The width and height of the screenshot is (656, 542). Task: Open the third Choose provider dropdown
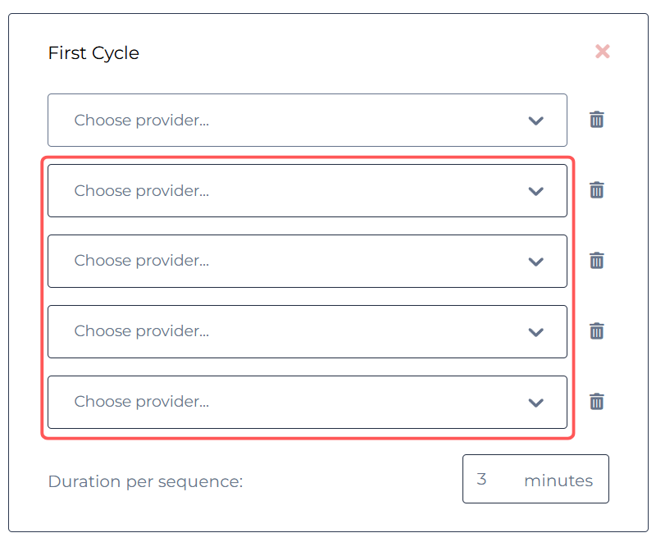(307, 261)
